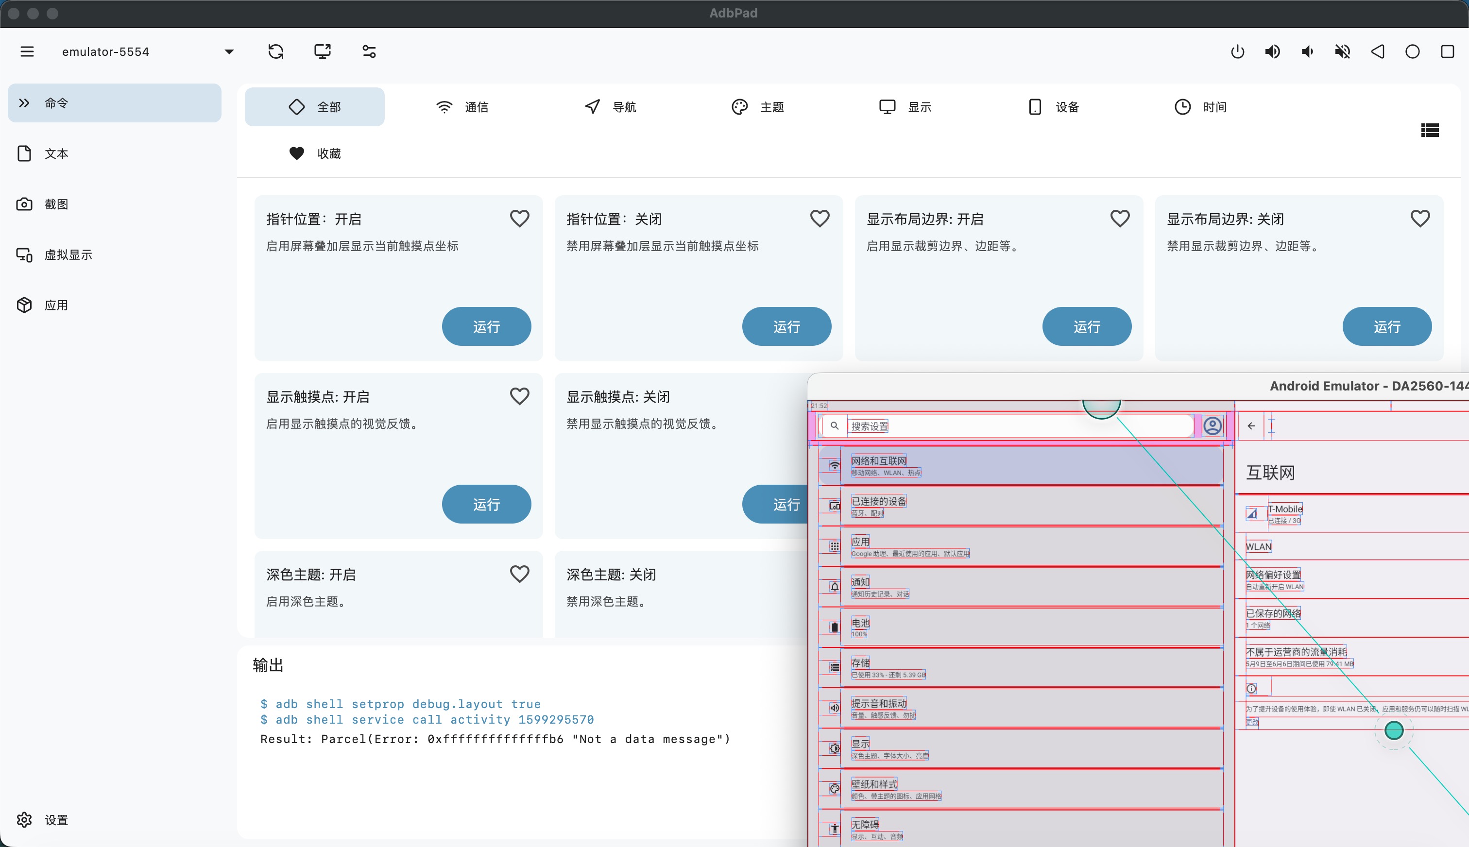
Task: Select the 全部 category tab
Action: (314, 107)
